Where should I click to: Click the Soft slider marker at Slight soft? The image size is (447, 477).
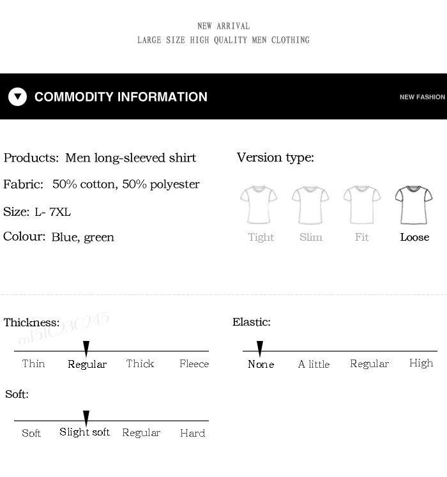86,418
